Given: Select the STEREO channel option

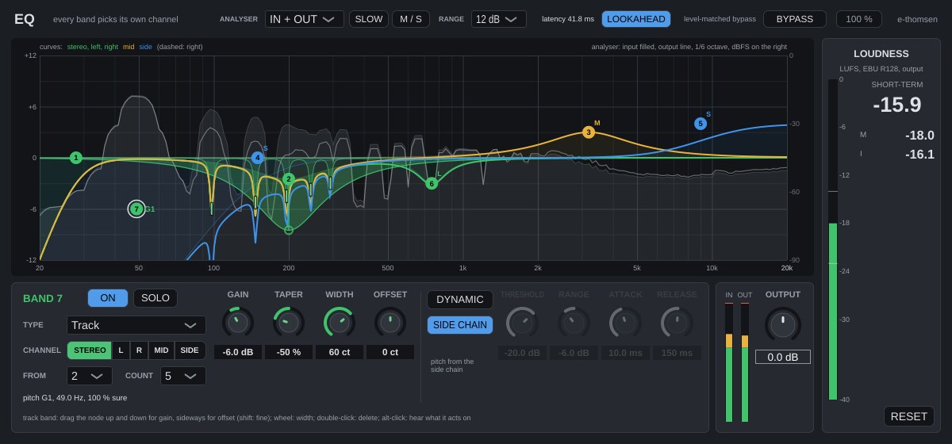Looking at the screenshot, I should pos(90,350).
